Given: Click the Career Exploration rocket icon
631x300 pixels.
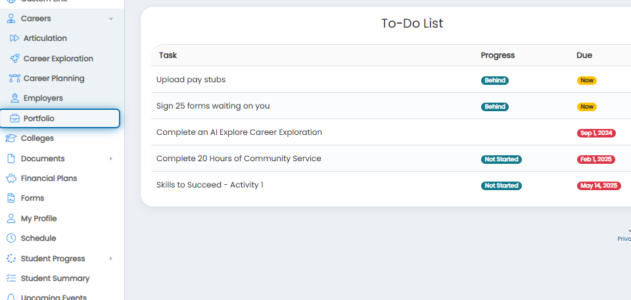Looking at the screenshot, I should (14, 59).
